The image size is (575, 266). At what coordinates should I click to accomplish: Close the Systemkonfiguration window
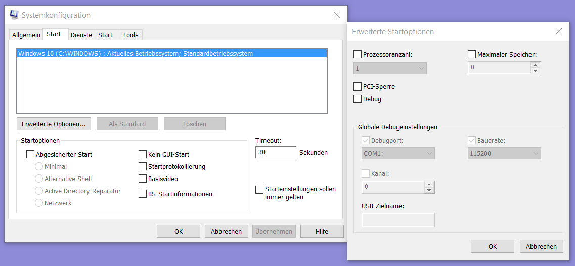(x=337, y=15)
